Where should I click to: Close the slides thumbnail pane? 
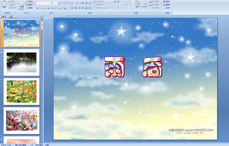tap(41, 17)
